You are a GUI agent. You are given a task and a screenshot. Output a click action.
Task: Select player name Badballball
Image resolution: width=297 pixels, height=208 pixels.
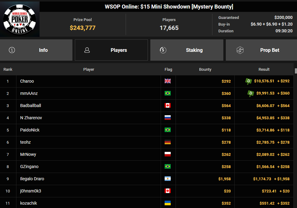(31, 106)
